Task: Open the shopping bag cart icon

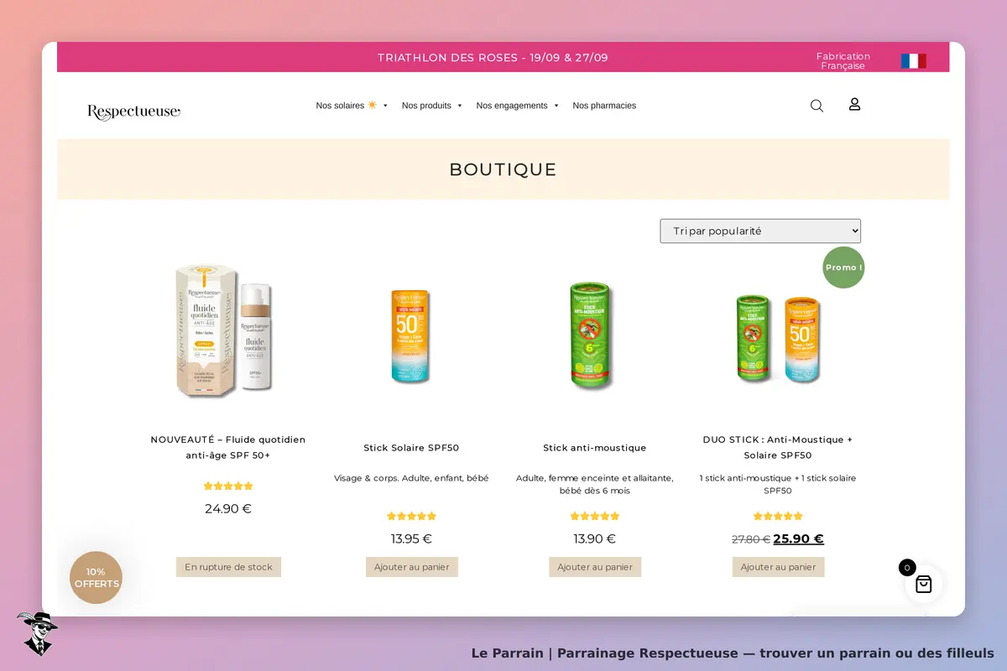Action: tap(924, 585)
